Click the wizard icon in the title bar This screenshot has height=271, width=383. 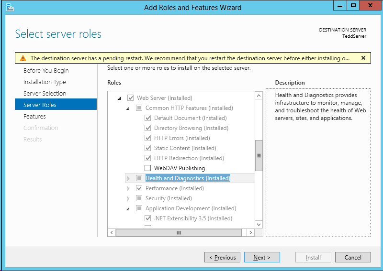(10, 7)
